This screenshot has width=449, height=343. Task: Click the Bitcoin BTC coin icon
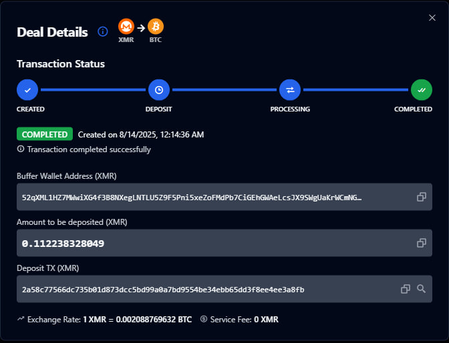pyautogui.click(x=156, y=27)
